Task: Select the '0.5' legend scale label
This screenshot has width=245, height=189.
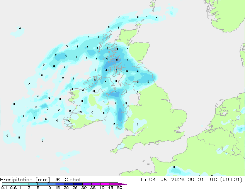Action: [13, 187]
